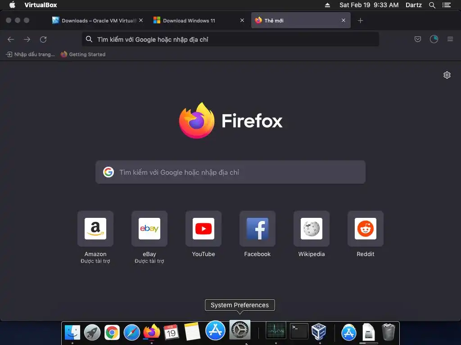
Task: Open the VirtualBox menu bar item
Action: click(x=41, y=5)
